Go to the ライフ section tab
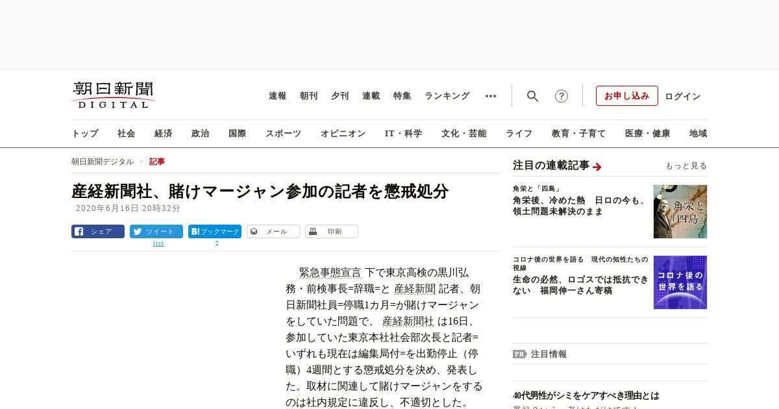This screenshot has height=409, width=779. [519, 134]
